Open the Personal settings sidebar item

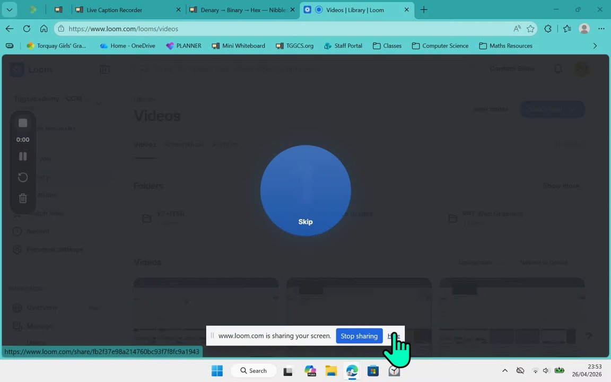pyautogui.click(x=48, y=249)
